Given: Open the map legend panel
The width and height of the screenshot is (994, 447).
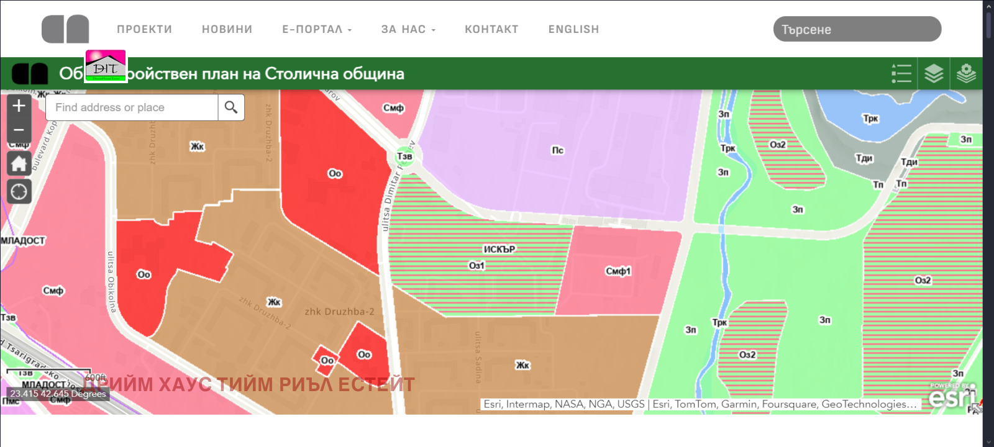Looking at the screenshot, I should pyautogui.click(x=901, y=73).
